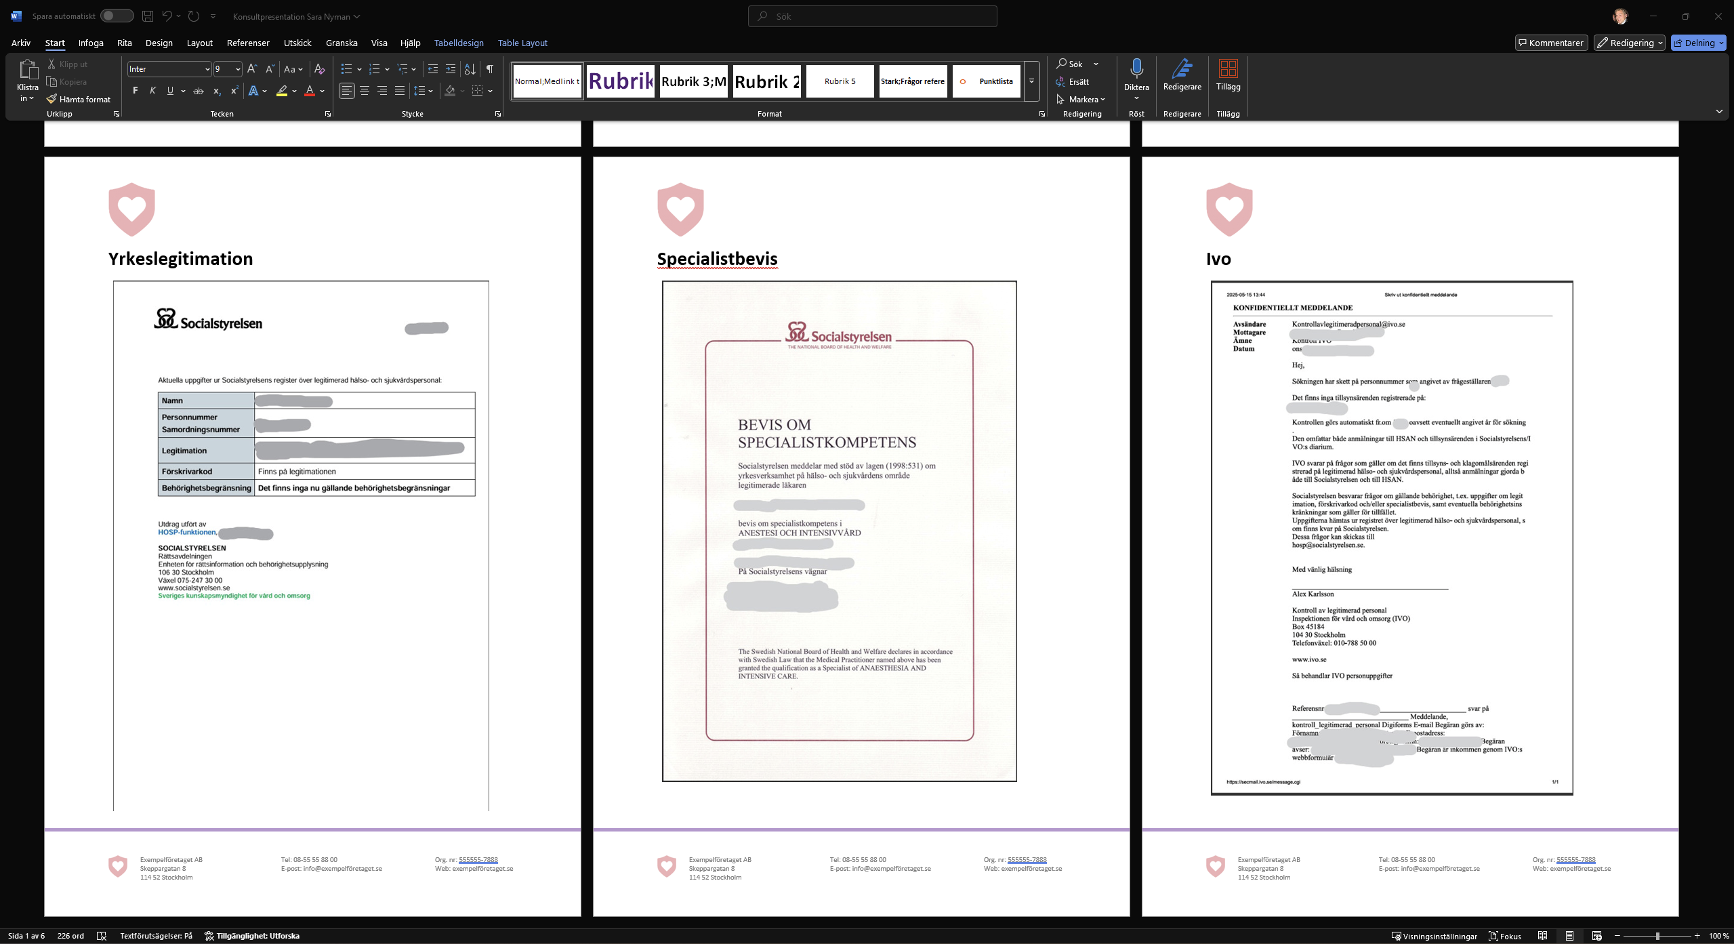Open the font name dropdown
Image resolution: width=1734 pixels, height=944 pixels.
coord(207,69)
